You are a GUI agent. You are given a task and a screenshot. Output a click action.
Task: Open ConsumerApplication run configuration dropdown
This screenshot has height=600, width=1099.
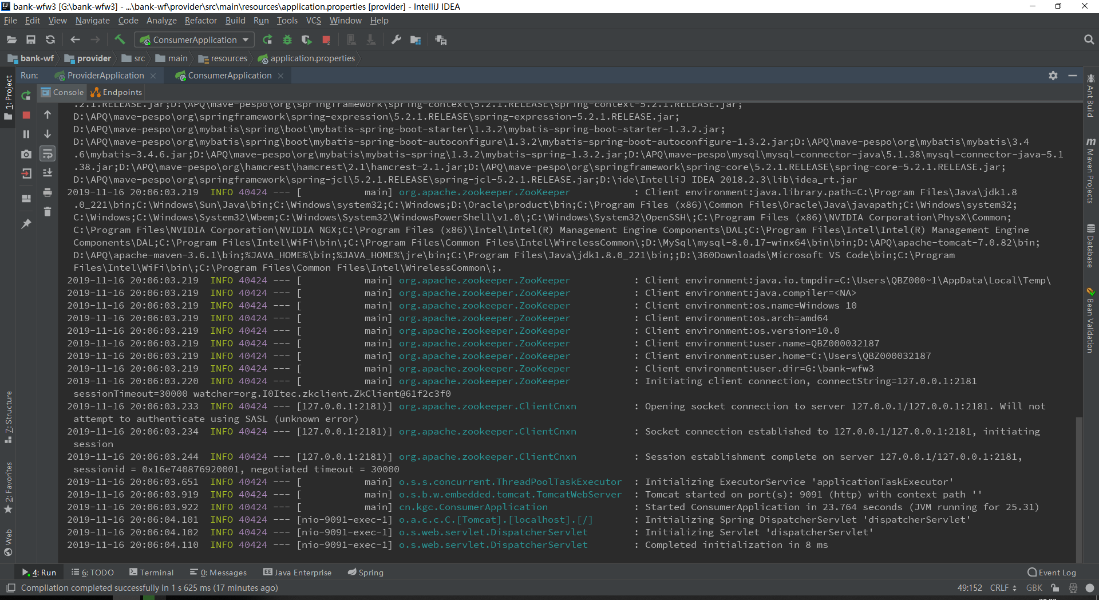tap(194, 40)
